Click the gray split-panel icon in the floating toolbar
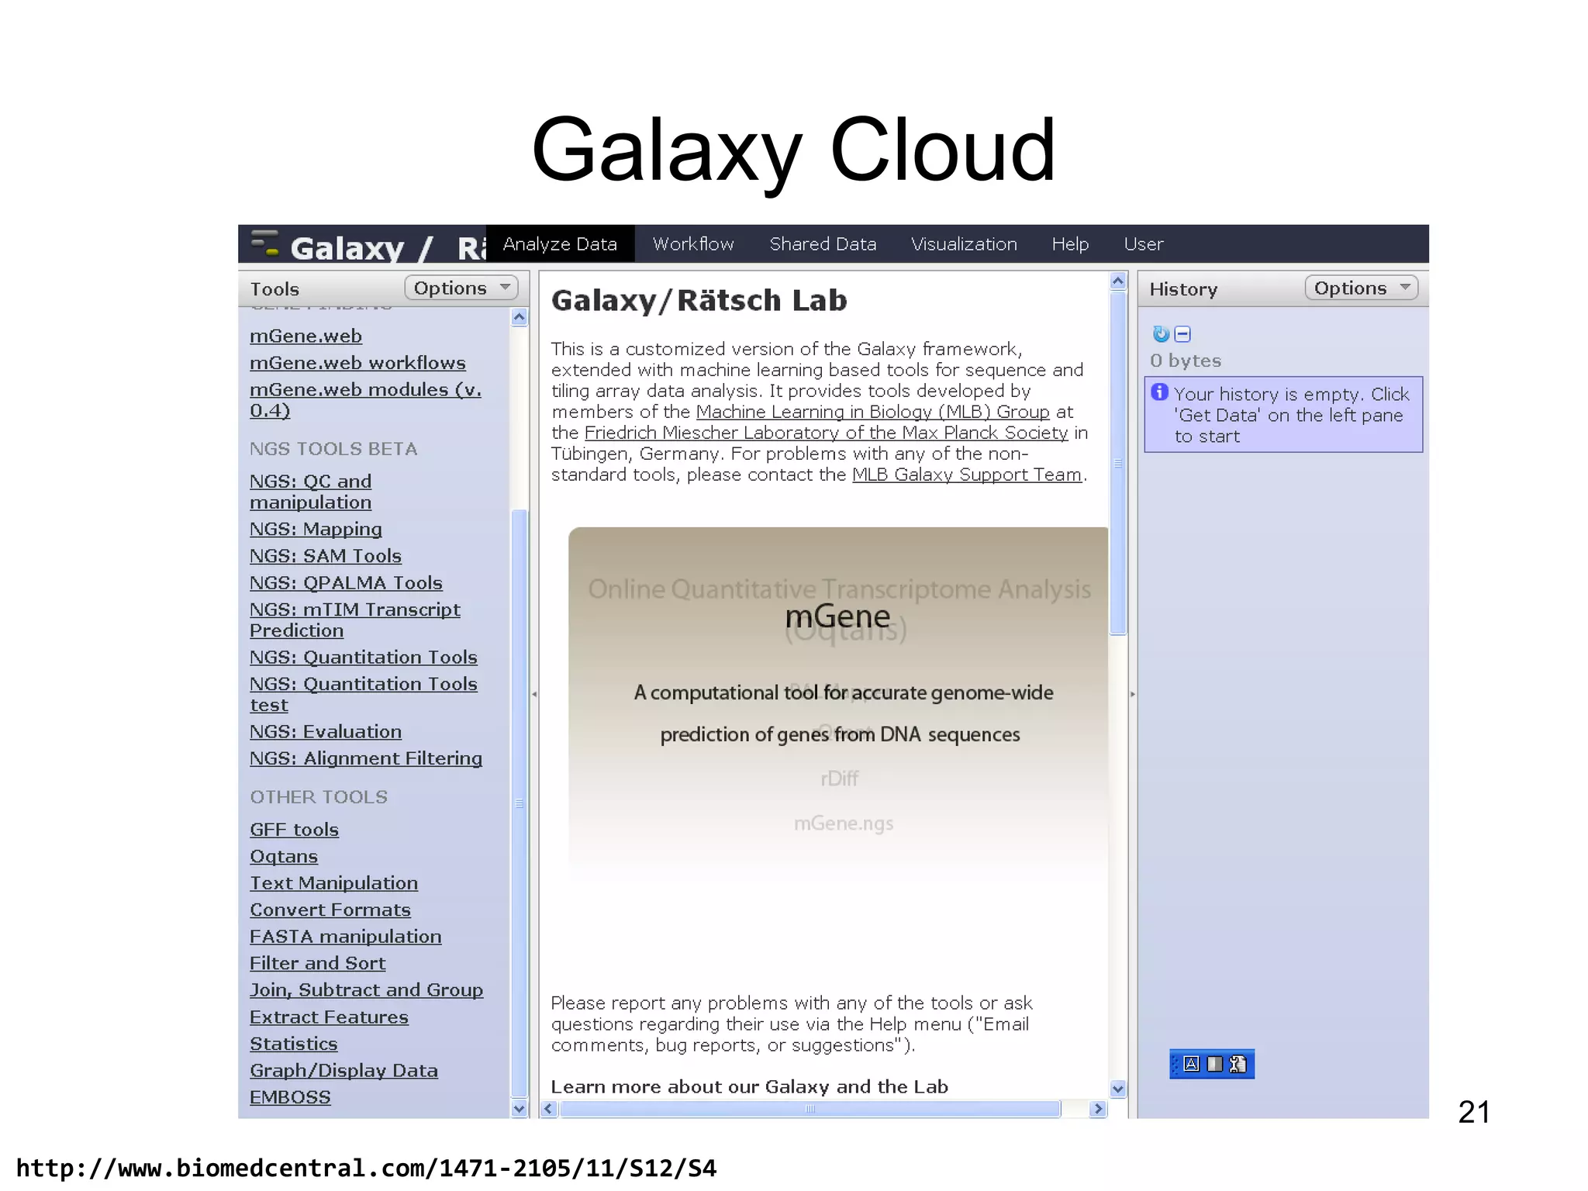This screenshot has height=1191, width=1588. pyautogui.click(x=1214, y=1064)
